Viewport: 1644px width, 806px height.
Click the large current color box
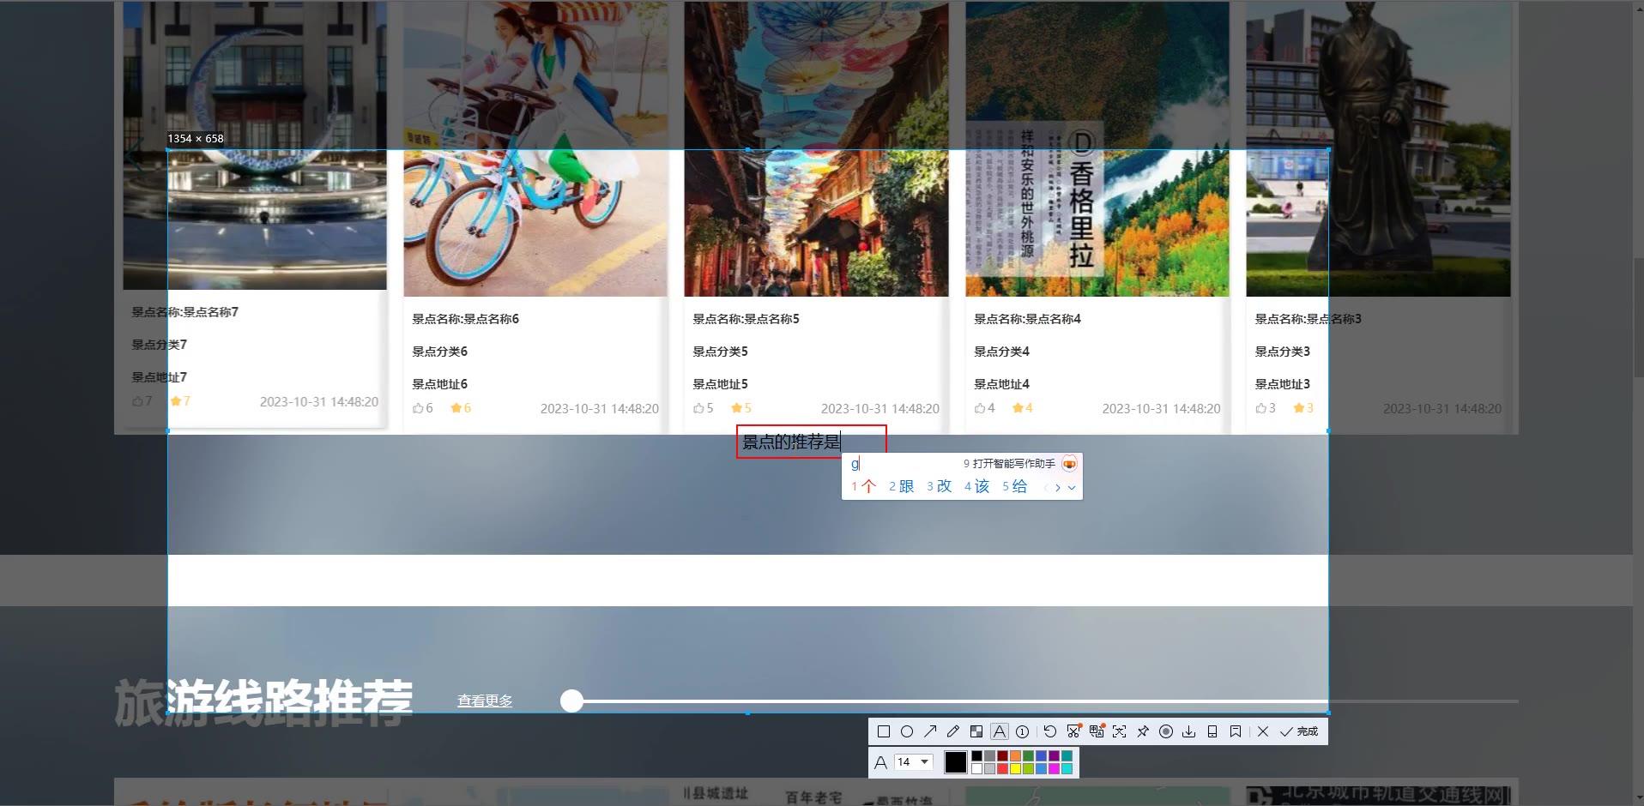click(x=956, y=762)
